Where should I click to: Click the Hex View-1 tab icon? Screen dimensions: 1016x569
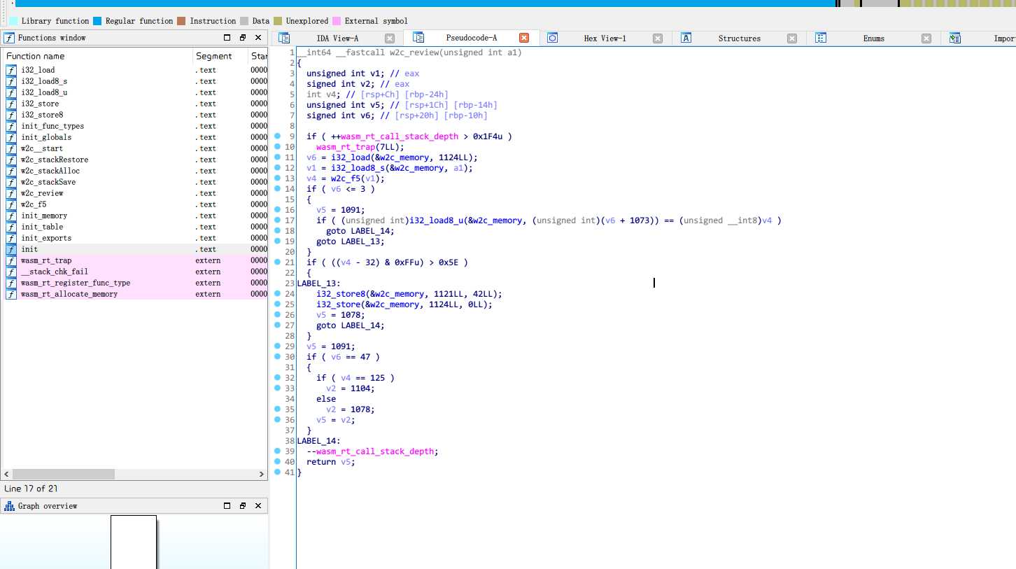(552, 38)
